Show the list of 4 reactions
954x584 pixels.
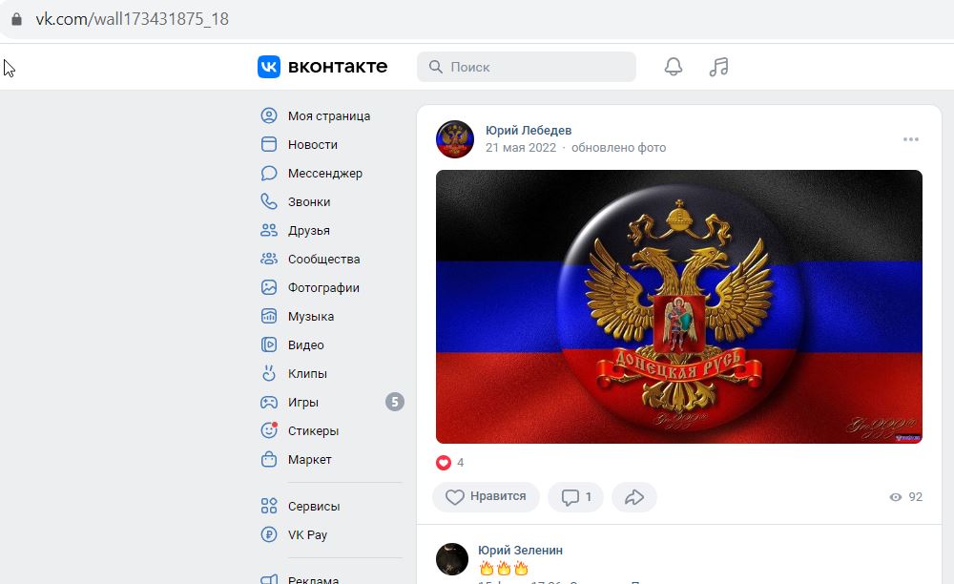point(450,463)
